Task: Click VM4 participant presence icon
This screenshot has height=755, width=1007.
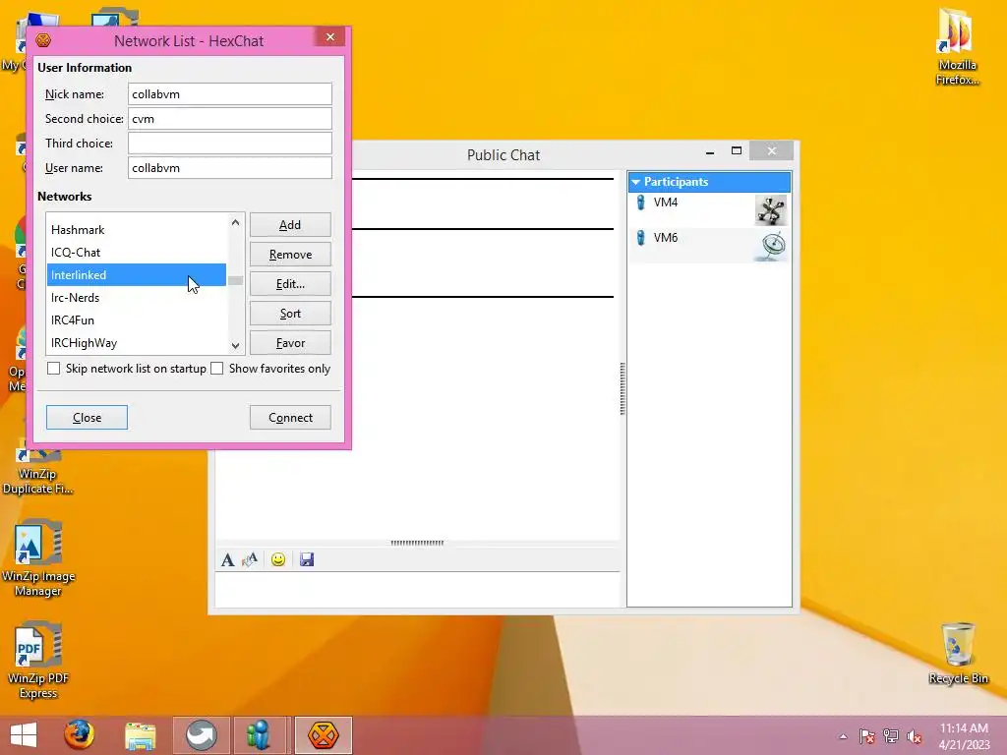Action: [640, 203]
